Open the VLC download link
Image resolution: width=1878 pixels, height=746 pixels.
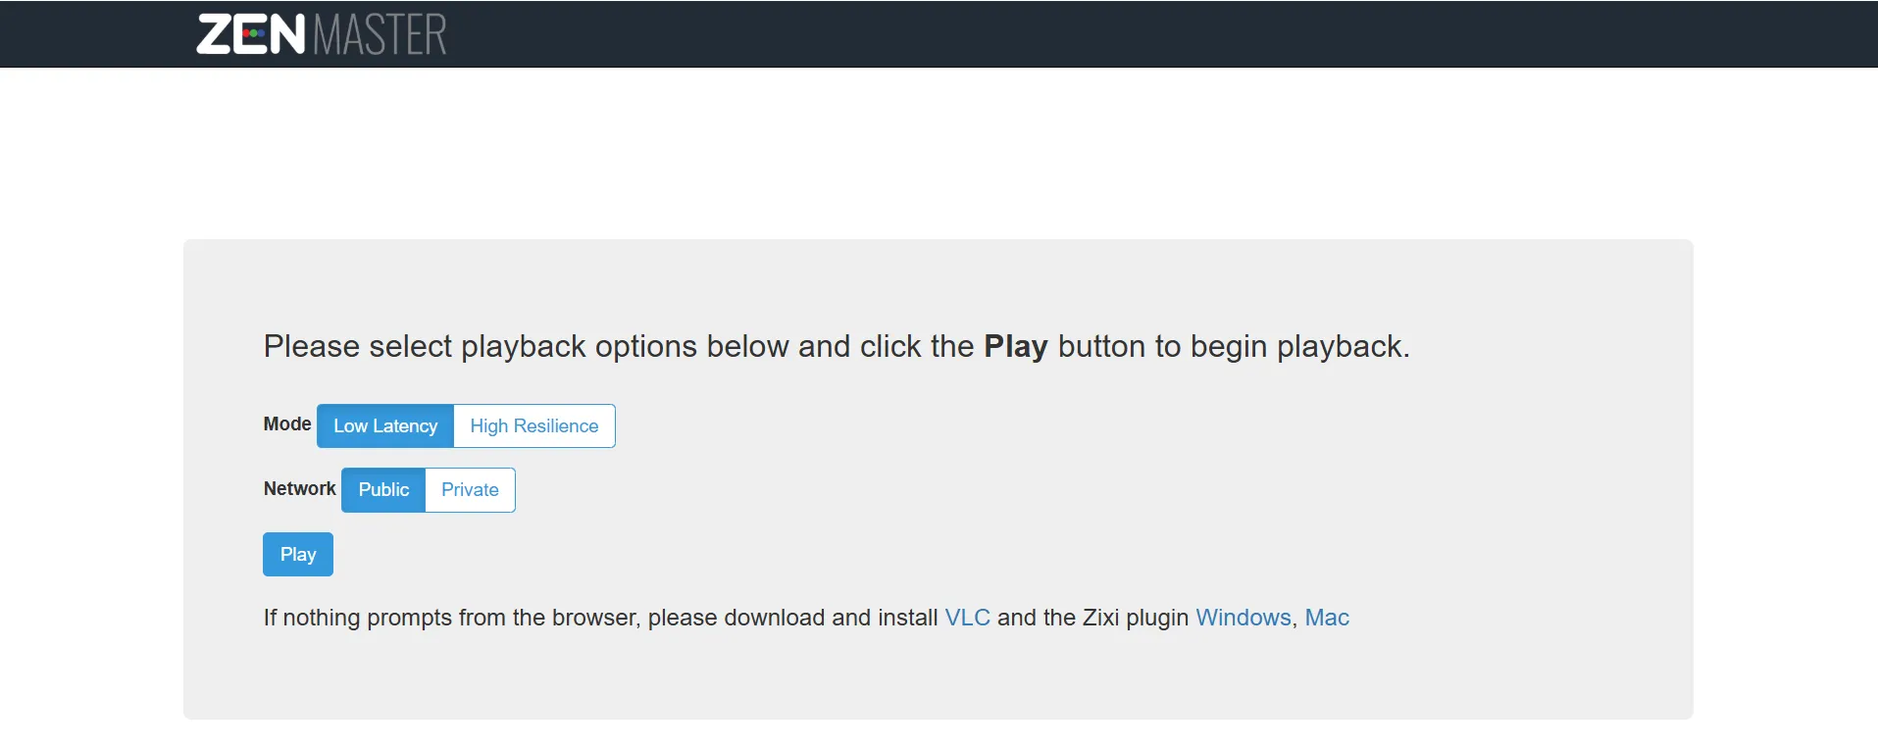(x=967, y=618)
